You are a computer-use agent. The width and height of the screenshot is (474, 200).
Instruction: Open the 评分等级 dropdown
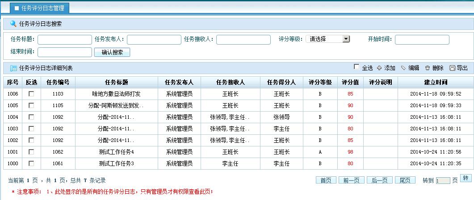[x=327, y=39]
